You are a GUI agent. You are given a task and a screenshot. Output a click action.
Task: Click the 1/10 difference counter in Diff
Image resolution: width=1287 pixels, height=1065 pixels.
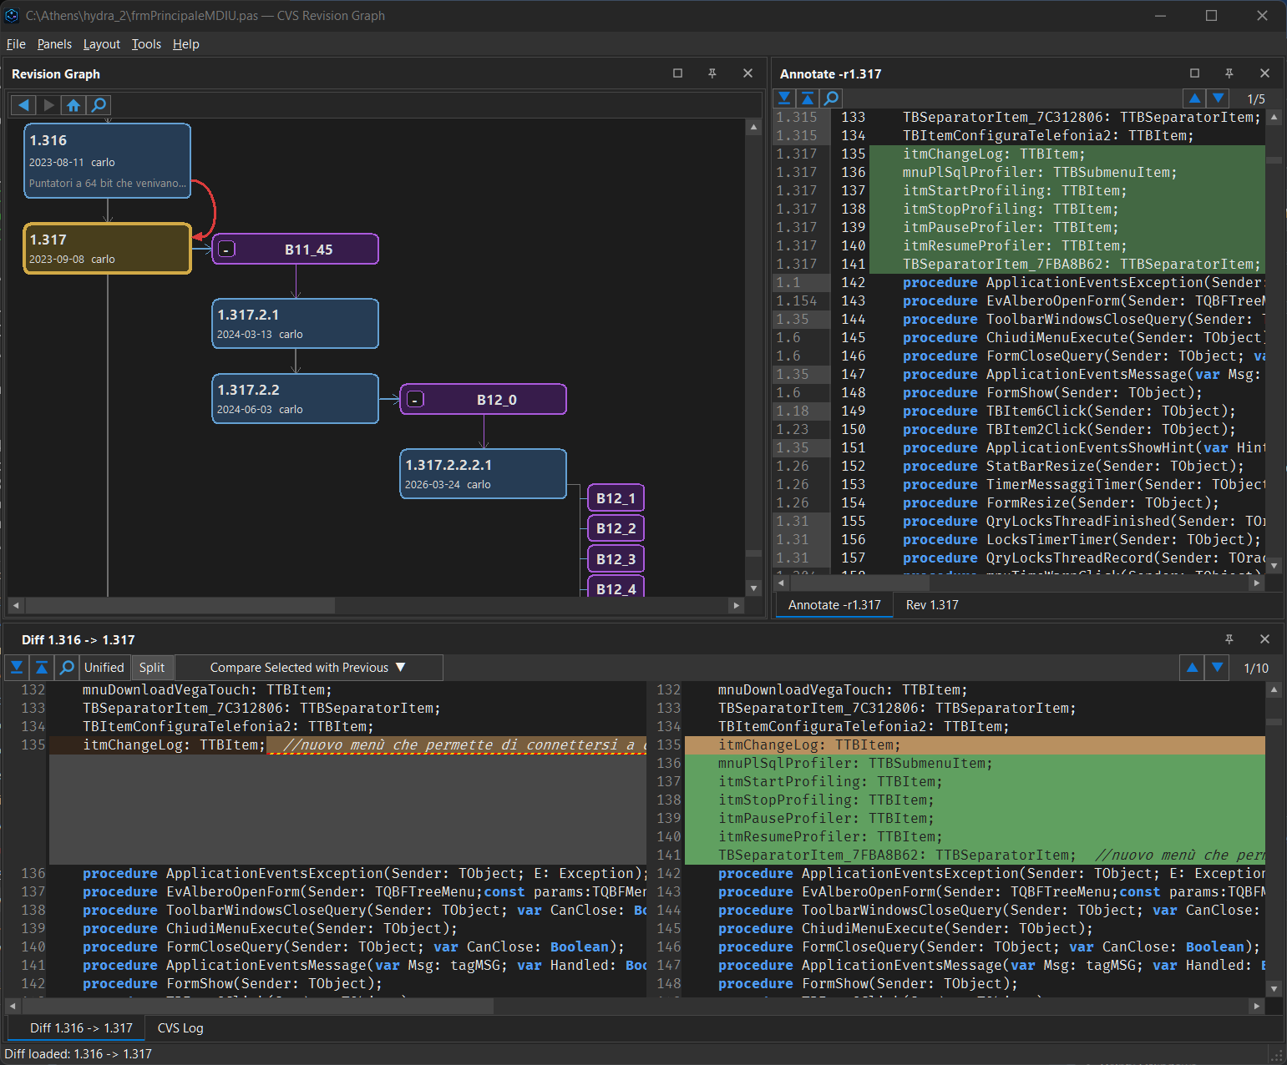(x=1255, y=669)
